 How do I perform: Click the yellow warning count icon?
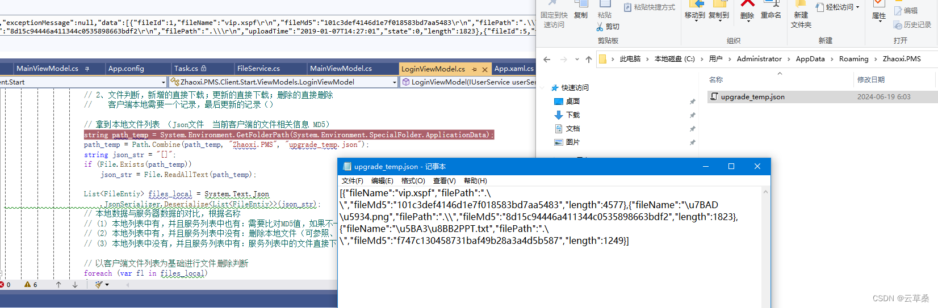(27, 285)
